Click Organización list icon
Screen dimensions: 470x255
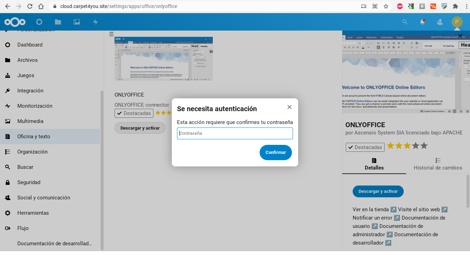(8, 152)
